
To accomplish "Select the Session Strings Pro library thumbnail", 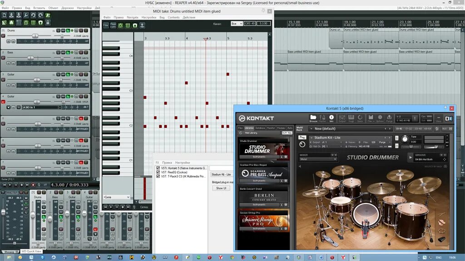I will 264,221.
